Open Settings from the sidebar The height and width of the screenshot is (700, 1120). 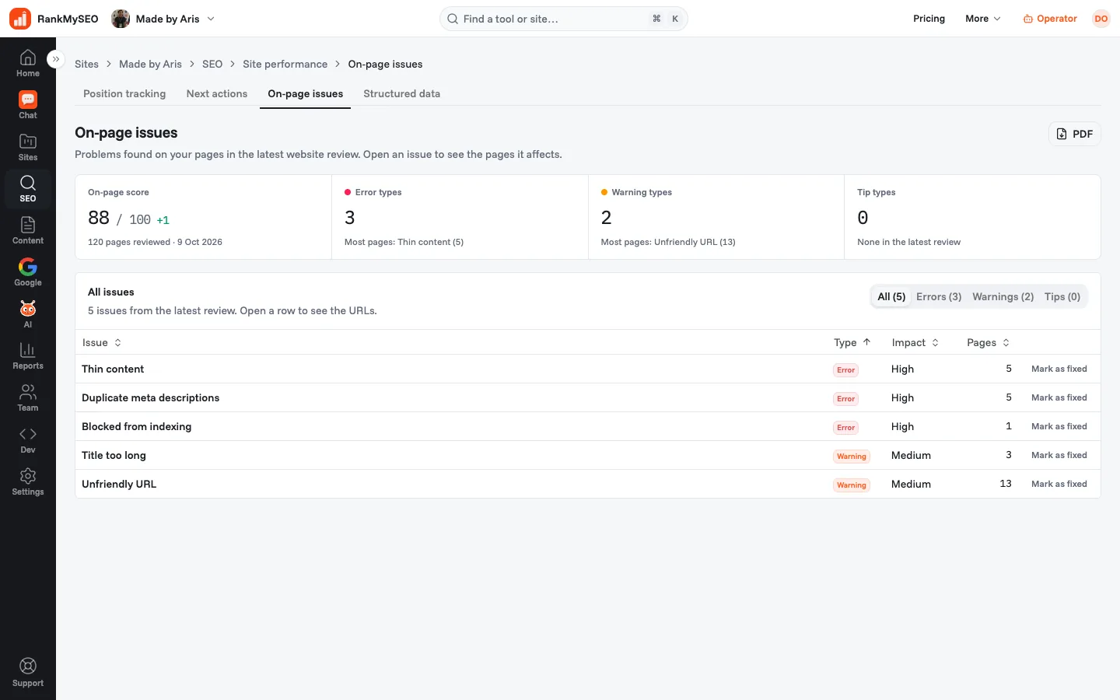click(x=28, y=482)
